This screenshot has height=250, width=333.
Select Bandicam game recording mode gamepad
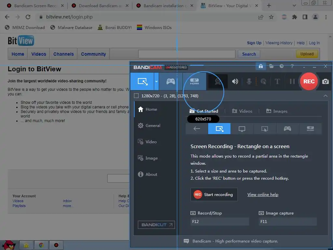170,81
